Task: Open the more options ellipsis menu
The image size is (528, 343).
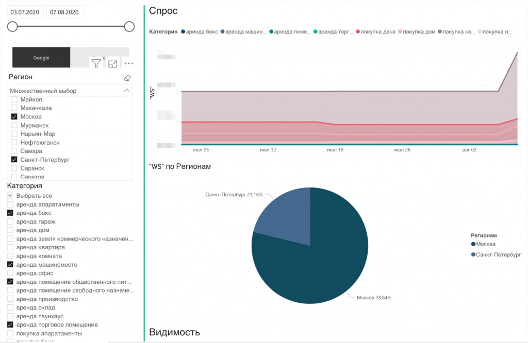Action: [129, 63]
